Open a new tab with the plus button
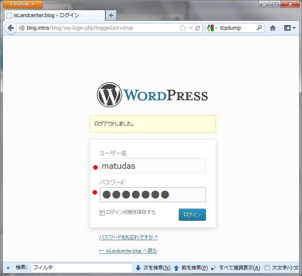 111,15
